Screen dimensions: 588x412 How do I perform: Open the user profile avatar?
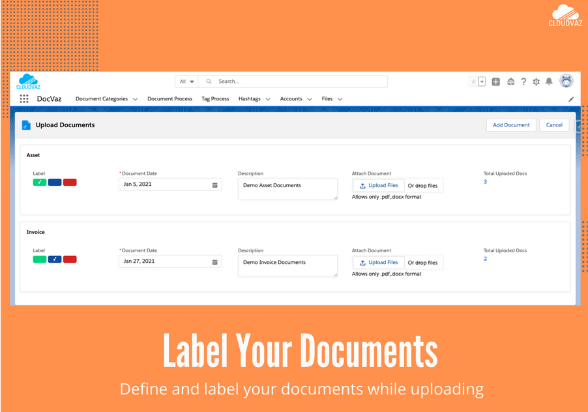(566, 81)
